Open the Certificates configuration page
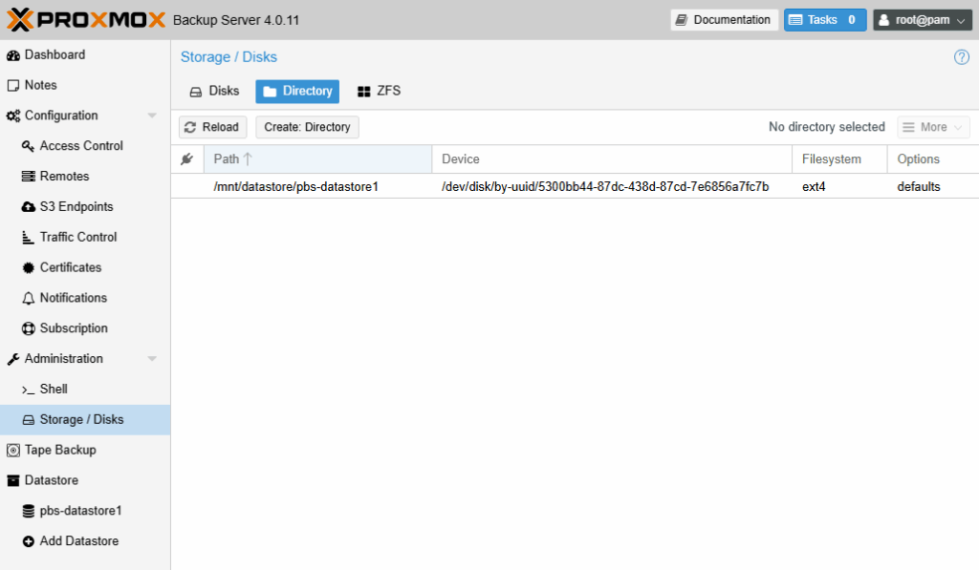The height and width of the screenshot is (570, 979). (x=70, y=267)
